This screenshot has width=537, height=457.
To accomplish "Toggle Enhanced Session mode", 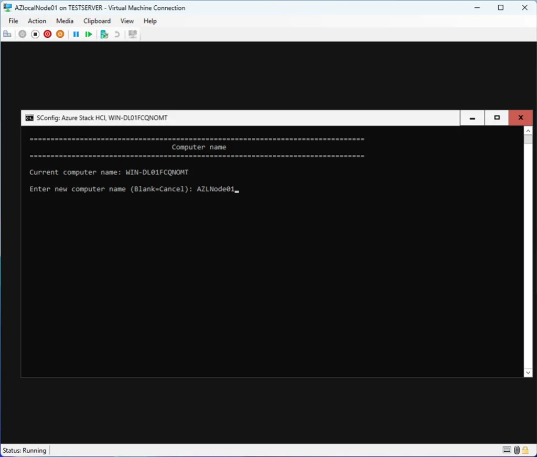I will [x=132, y=34].
